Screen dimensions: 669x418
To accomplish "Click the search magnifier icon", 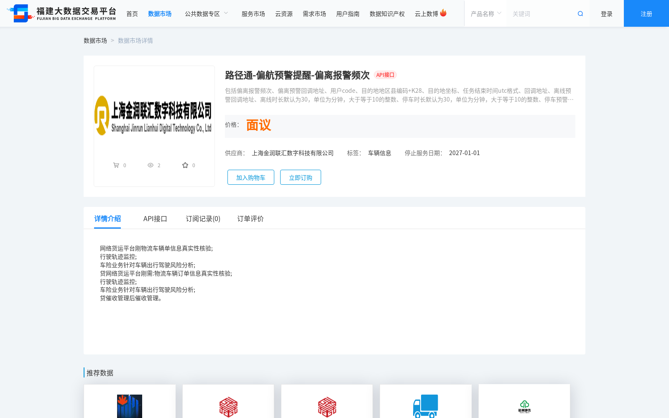I will tap(580, 14).
